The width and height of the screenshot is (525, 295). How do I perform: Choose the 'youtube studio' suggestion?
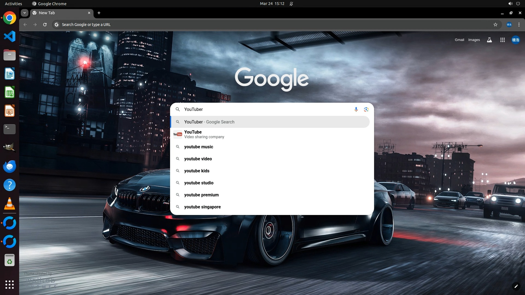tap(199, 183)
